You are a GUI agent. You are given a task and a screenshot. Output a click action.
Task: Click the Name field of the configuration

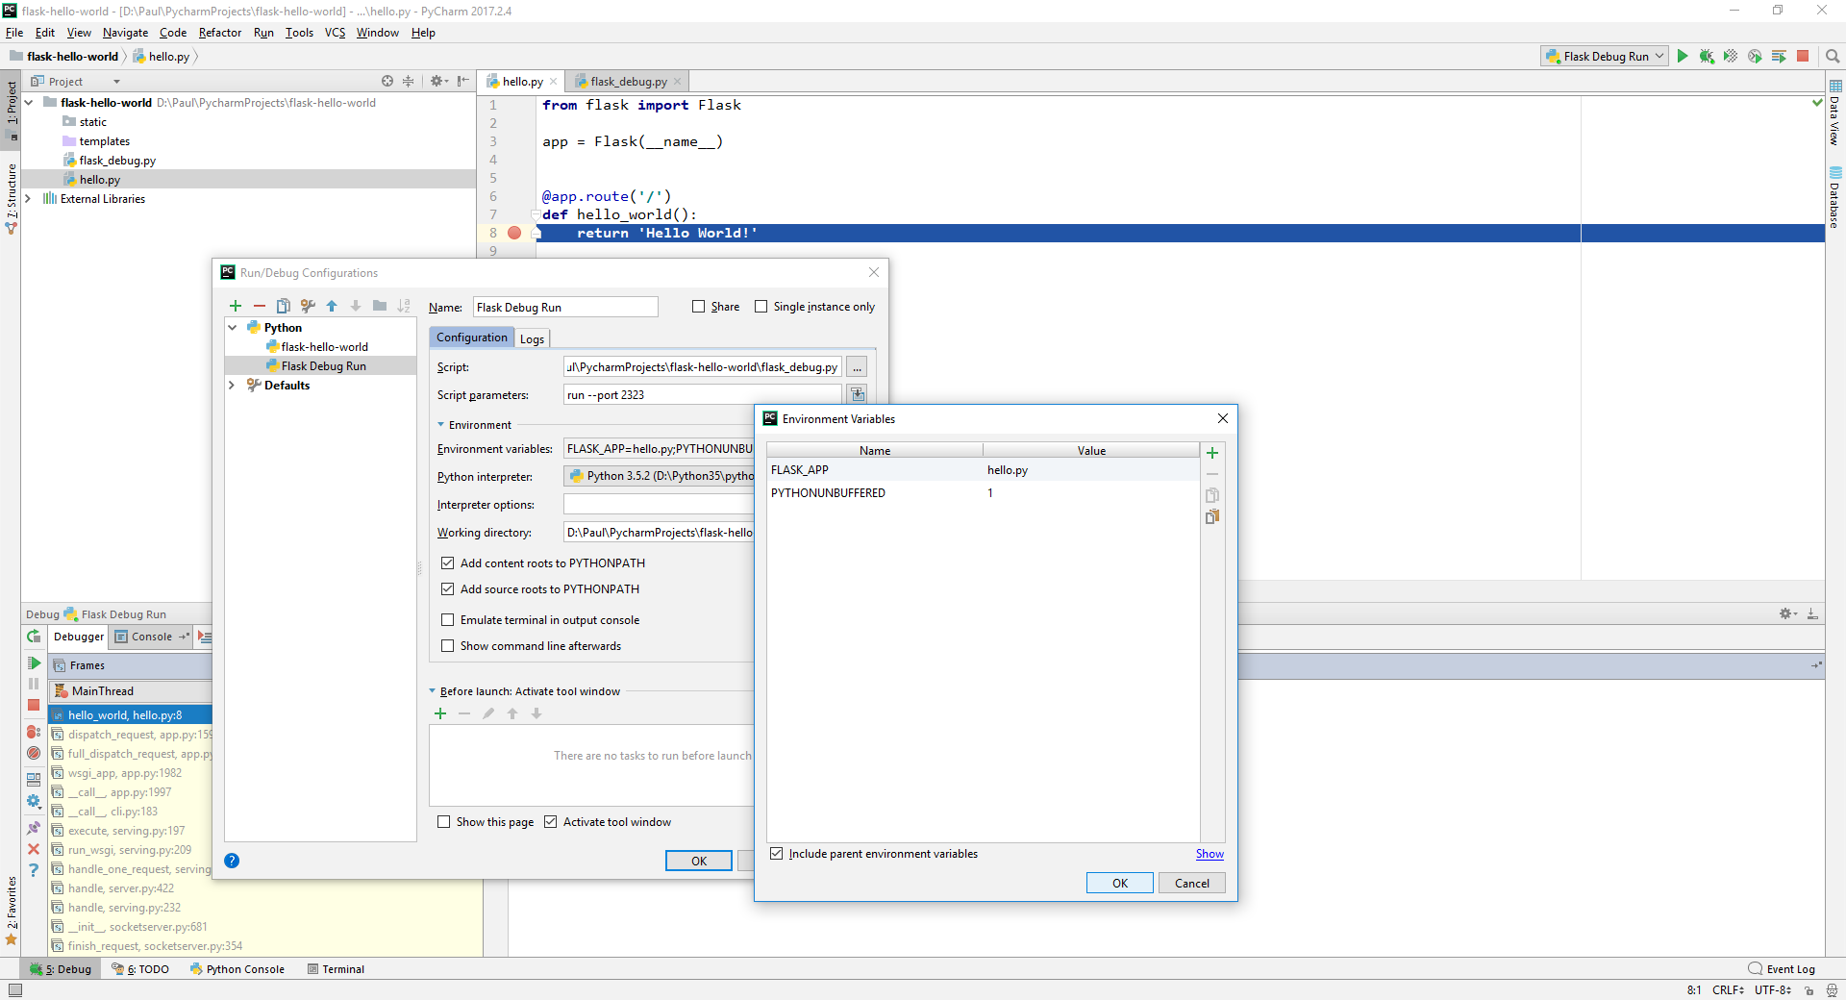point(565,308)
